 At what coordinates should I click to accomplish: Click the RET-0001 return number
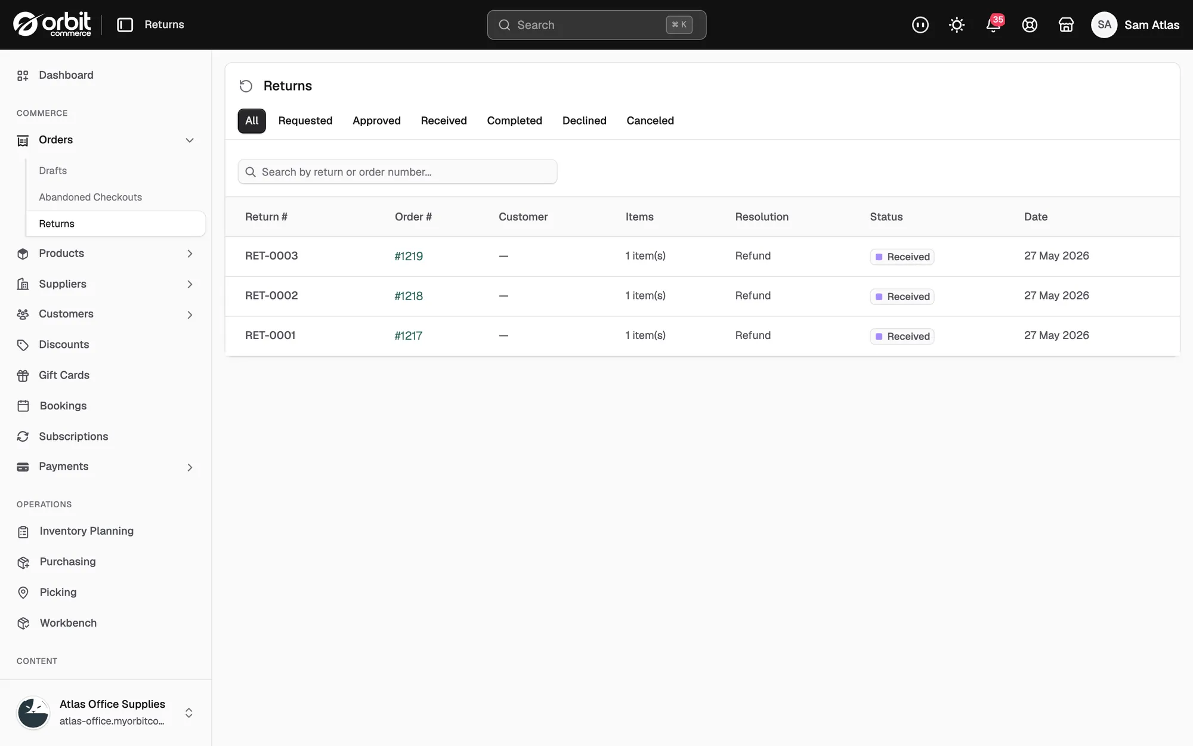(x=270, y=335)
